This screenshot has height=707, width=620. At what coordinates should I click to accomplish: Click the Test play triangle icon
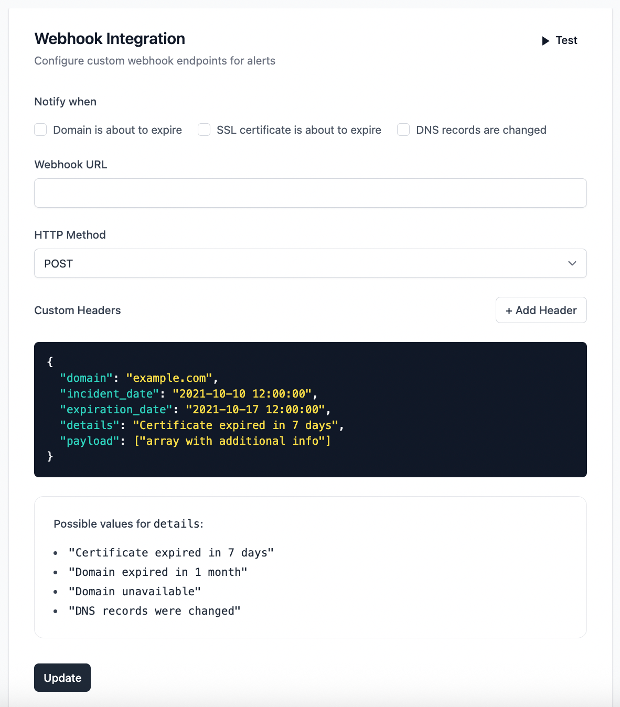point(546,40)
